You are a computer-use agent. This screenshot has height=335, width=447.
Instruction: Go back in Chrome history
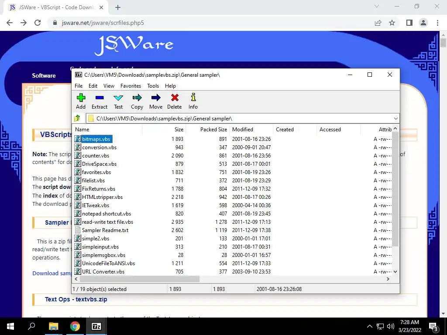[x=10, y=23]
